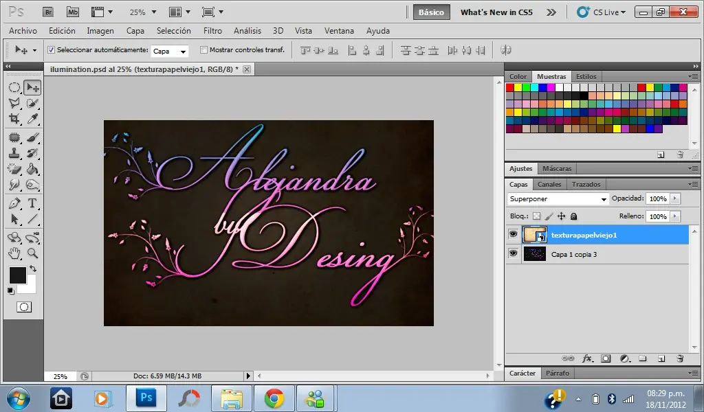Hide the Capa 1 copia 3 layer
This screenshot has width=704, height=412.
pos(513,253)
